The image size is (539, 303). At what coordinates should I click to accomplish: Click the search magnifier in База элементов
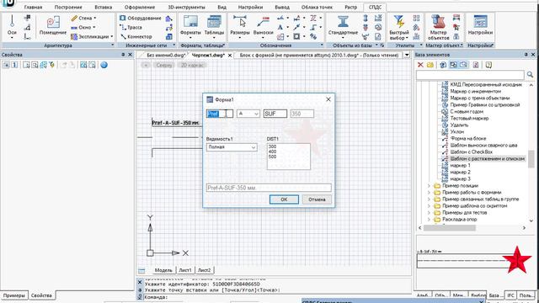(x=530, y=75)
